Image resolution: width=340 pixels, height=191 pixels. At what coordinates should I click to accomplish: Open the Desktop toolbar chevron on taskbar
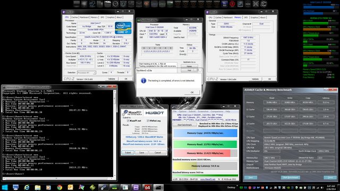pos(237,186)
